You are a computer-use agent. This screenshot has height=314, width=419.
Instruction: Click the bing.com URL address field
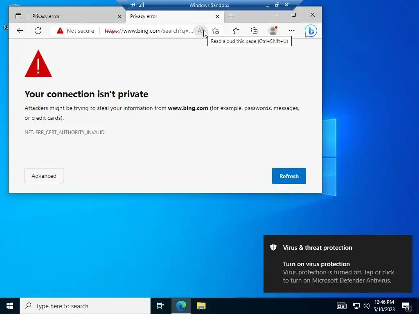[149, 31]
